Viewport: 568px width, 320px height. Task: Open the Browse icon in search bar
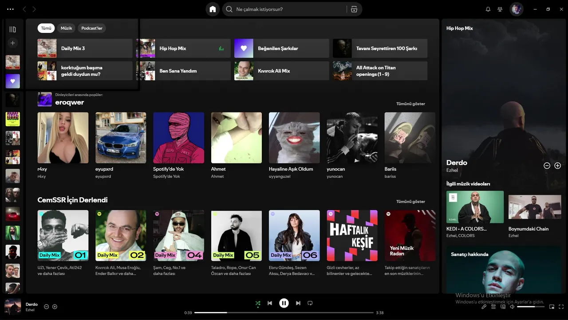[354, 9]
